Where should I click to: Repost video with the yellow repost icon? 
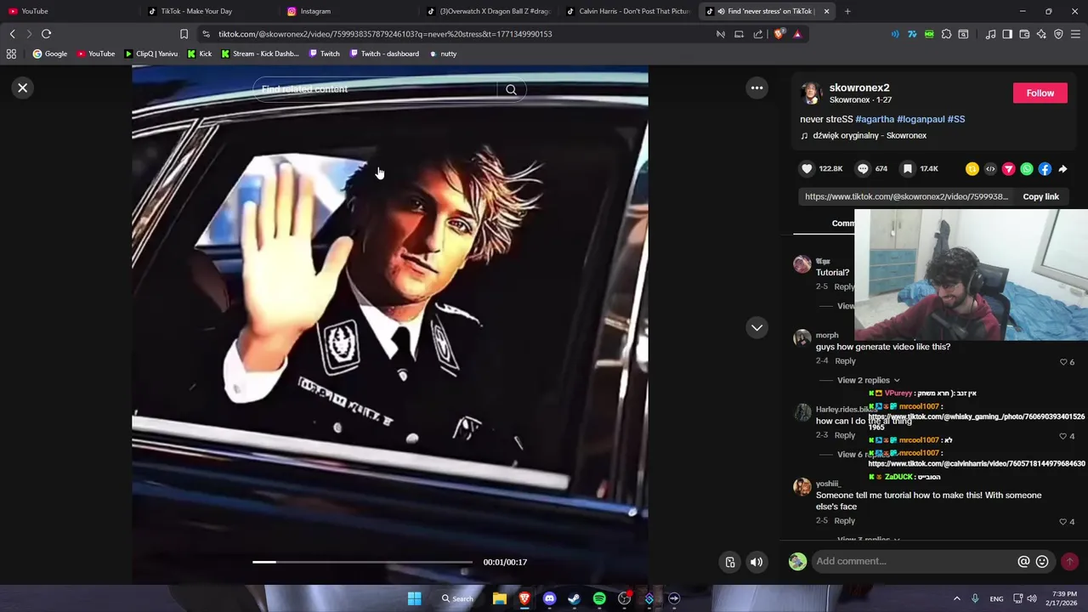click(972, 169)
